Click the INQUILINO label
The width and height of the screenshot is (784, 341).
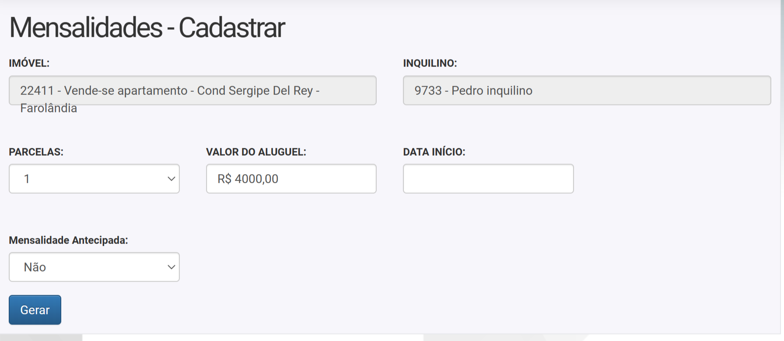tap(430, 63)
